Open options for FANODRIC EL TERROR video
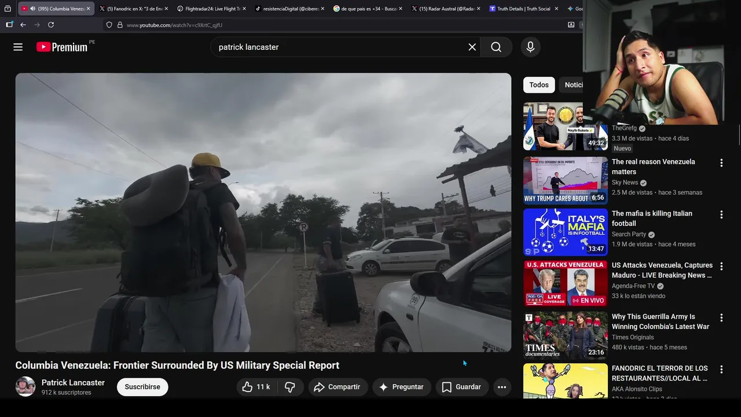 coord(721,369)
